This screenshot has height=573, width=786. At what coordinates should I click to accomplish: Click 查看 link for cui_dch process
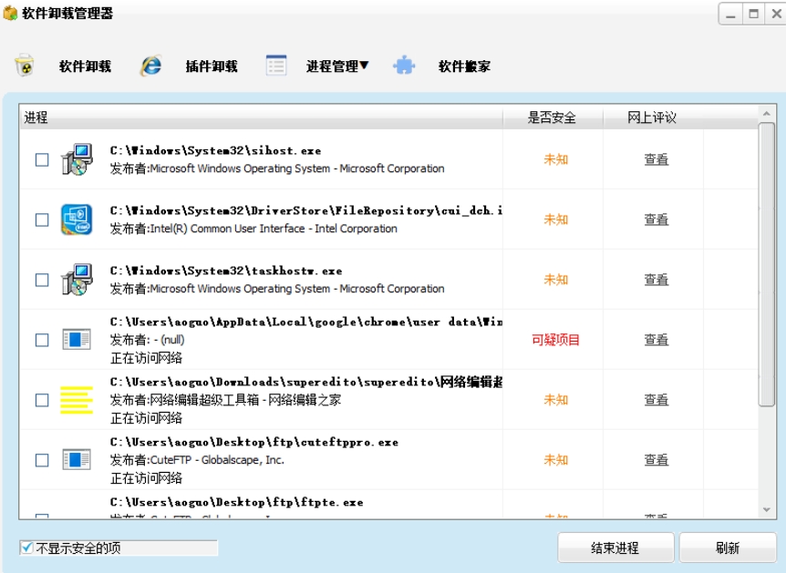click(x=657, y=220)
